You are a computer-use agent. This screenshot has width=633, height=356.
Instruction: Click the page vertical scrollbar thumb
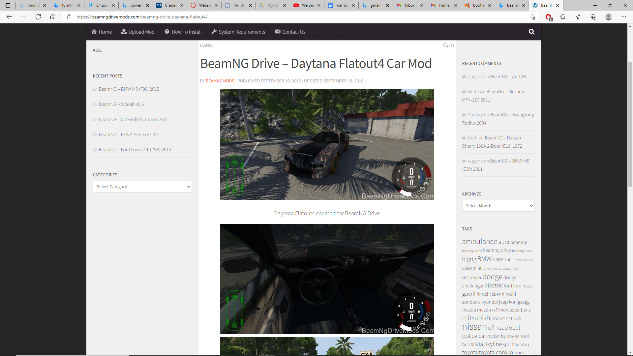click(x=630, y=125)
